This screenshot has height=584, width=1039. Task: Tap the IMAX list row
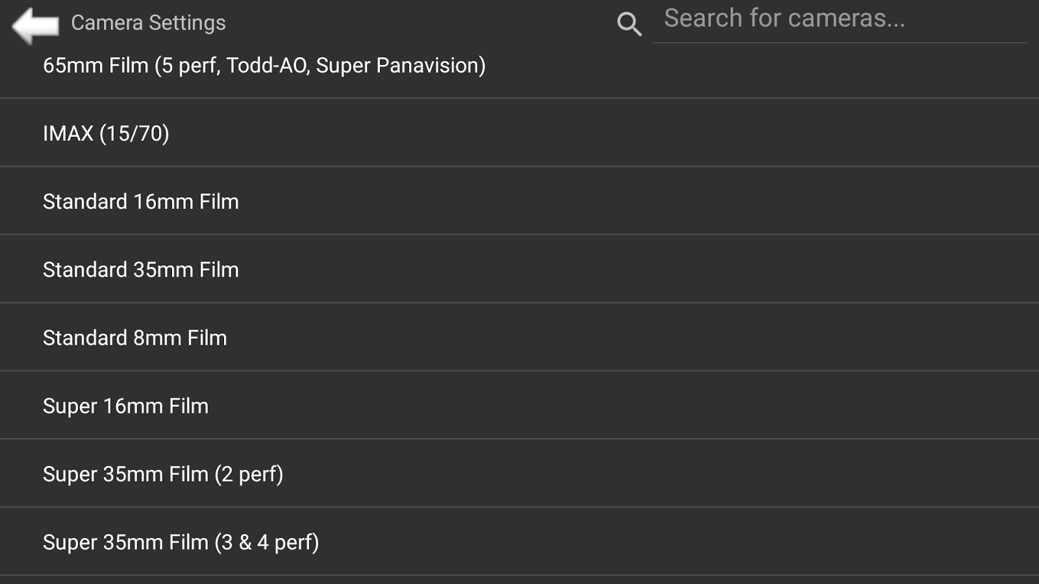point(106,134)
